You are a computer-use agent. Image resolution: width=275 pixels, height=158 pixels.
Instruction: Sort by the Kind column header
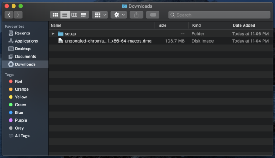(209, 25)
